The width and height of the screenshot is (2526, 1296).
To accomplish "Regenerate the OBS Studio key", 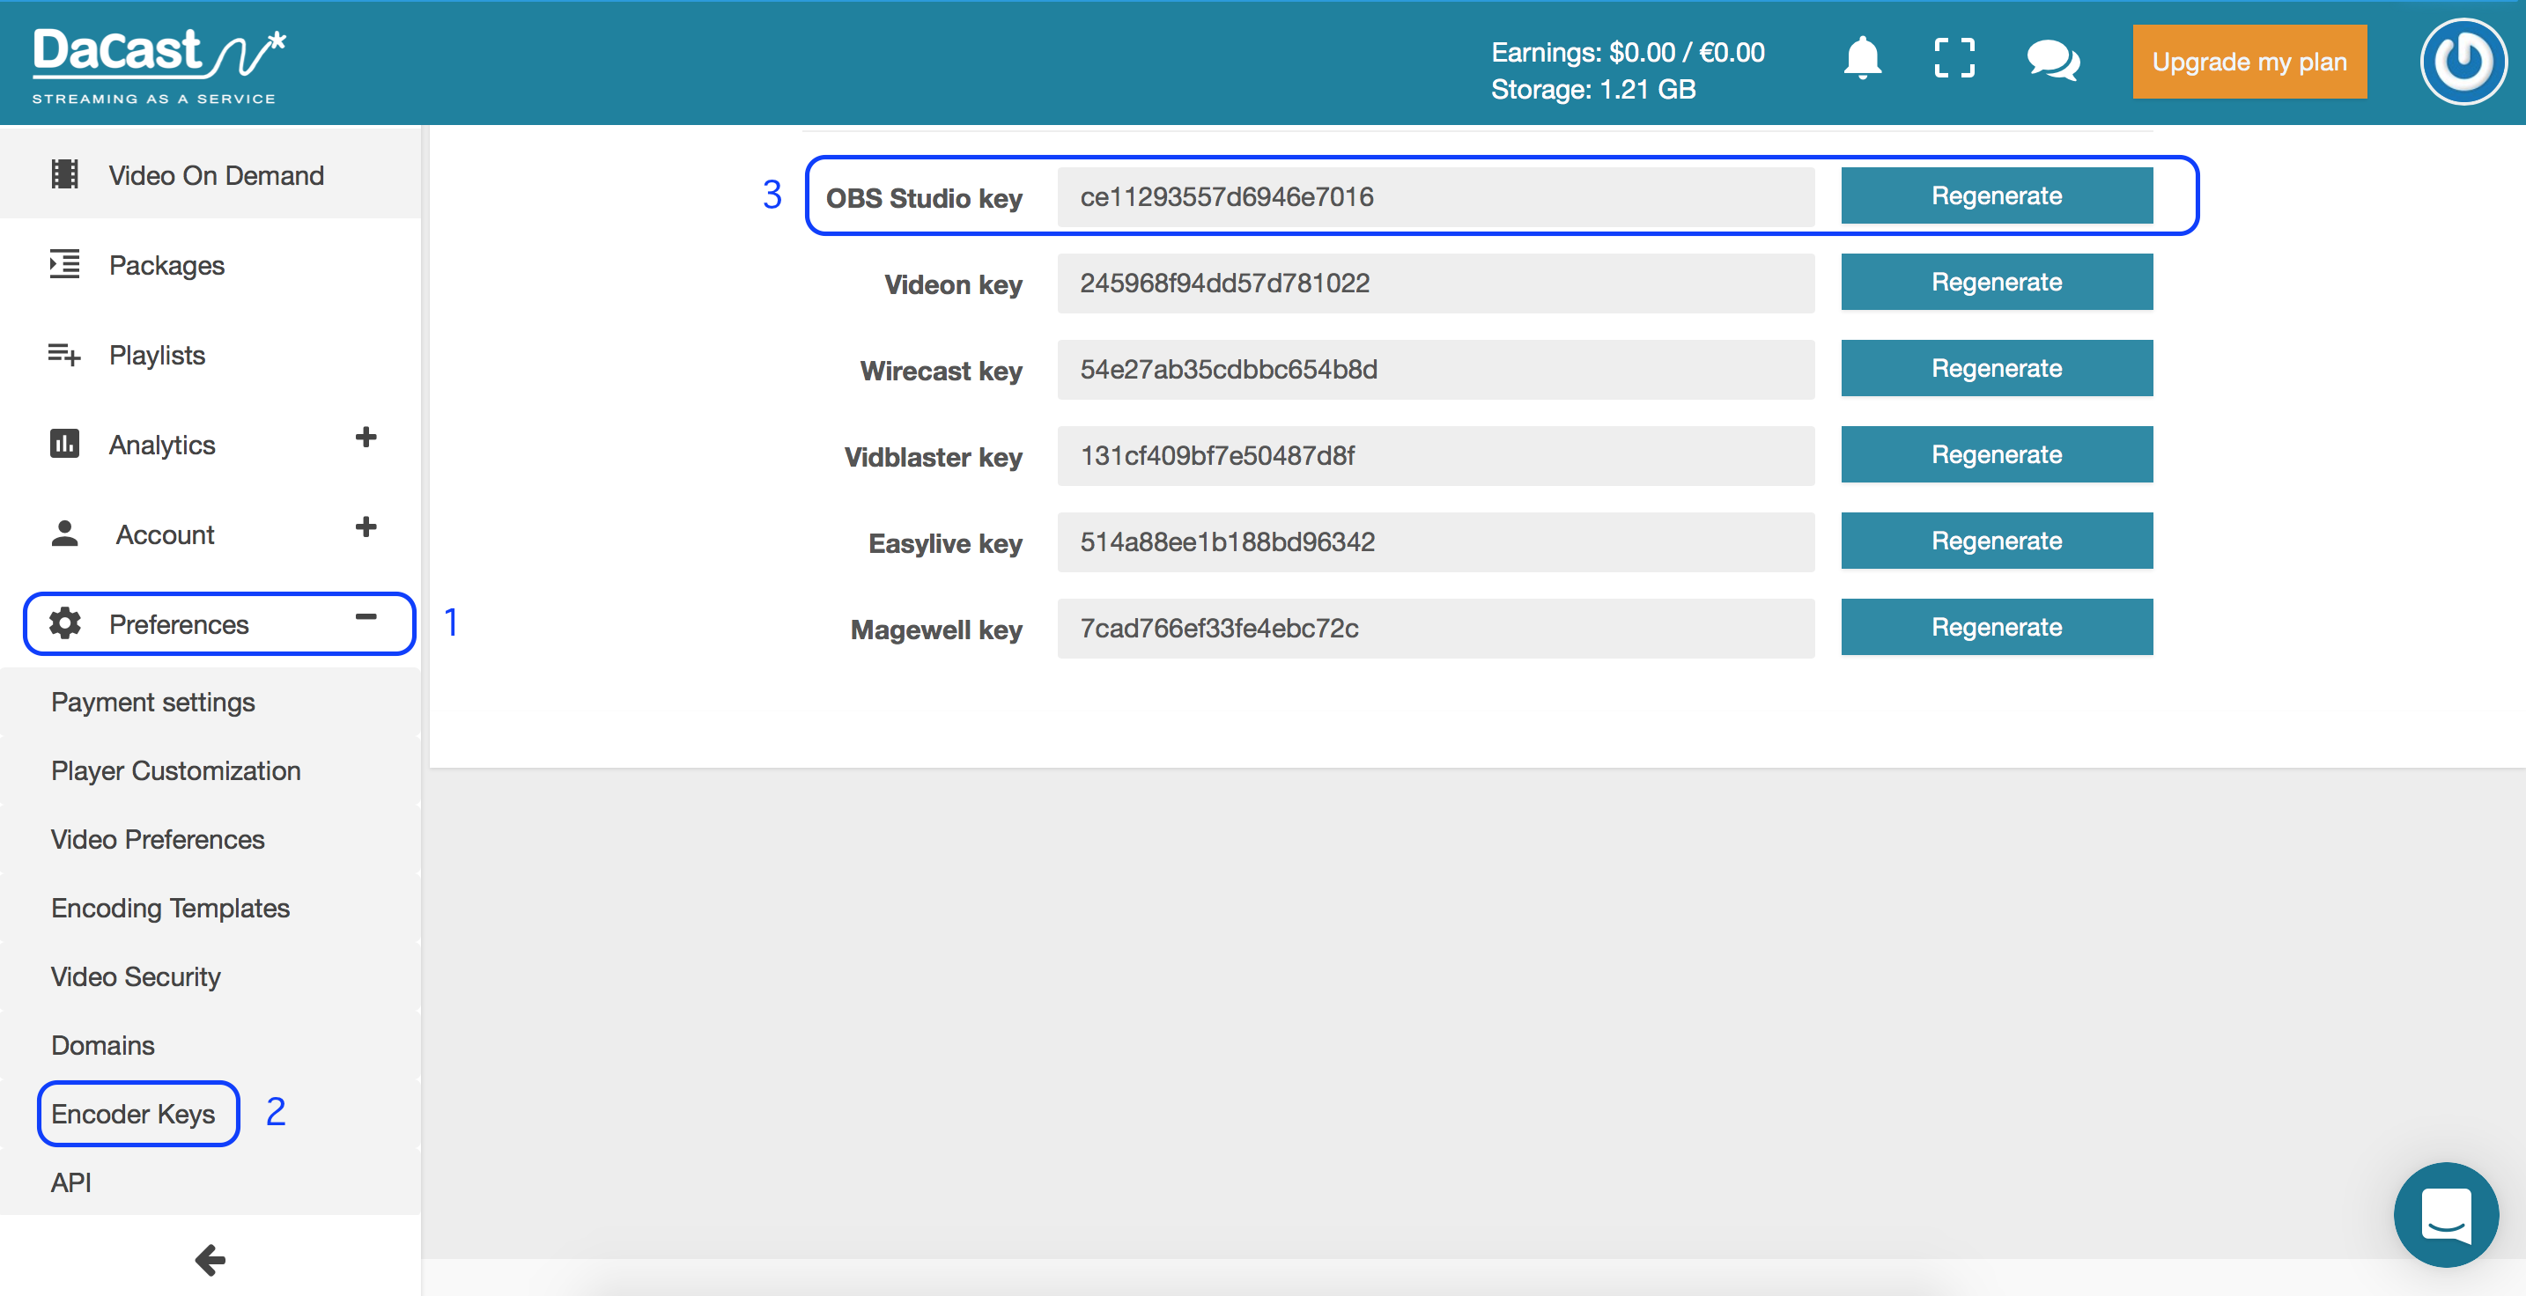I will pos(1997,195).
